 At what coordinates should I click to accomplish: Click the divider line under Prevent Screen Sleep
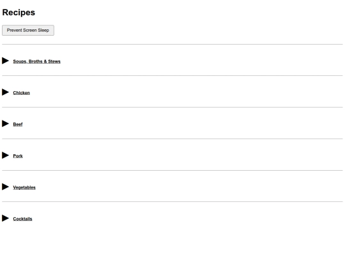[x=172, y=45]
